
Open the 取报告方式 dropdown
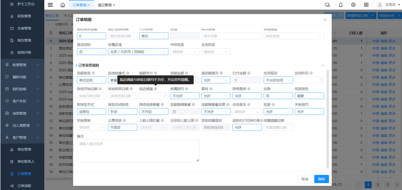pyautogui.click(x=91, y=112)
